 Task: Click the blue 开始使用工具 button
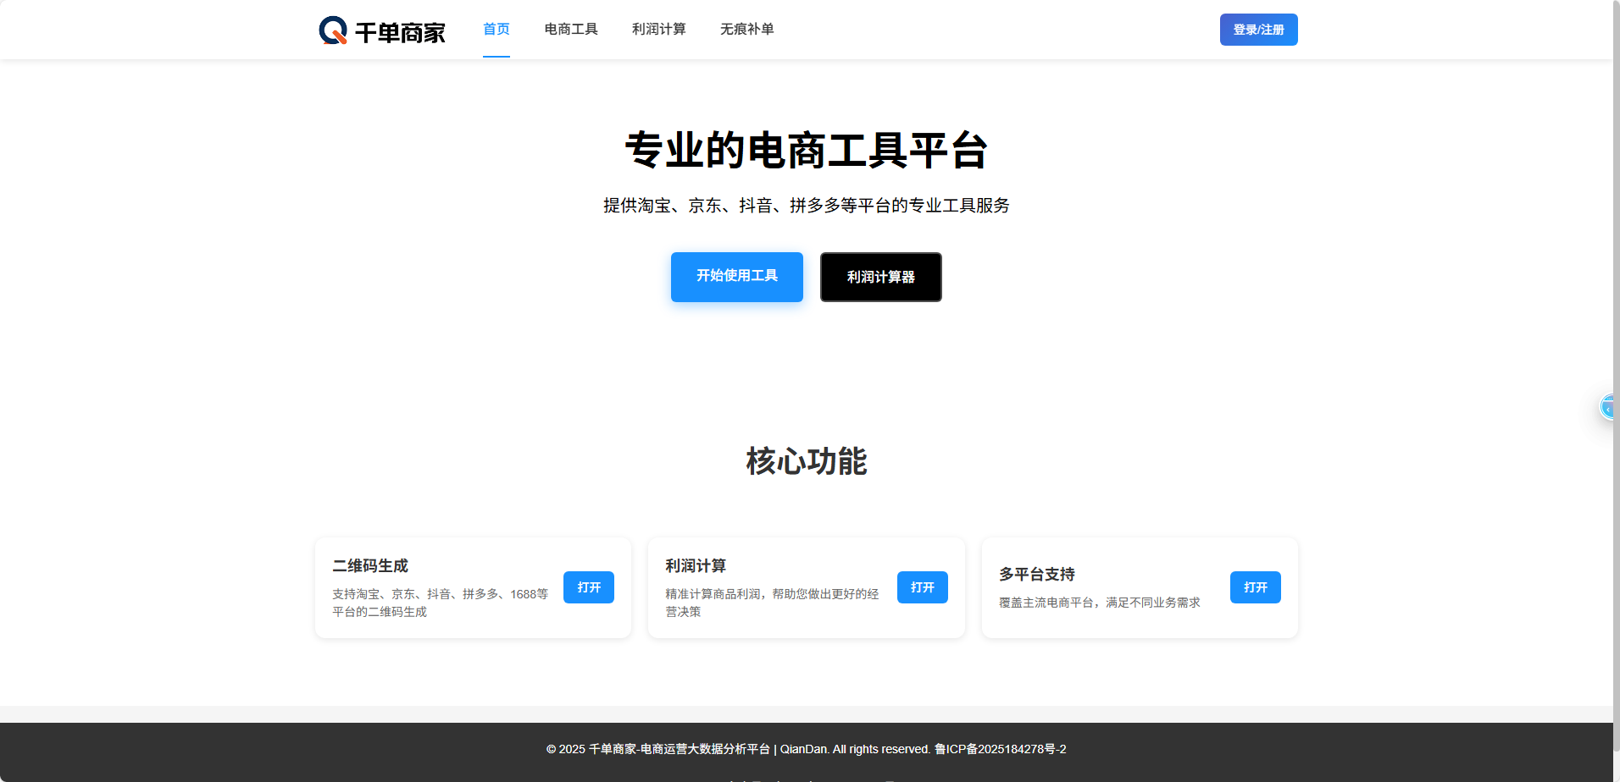(736, 277)
